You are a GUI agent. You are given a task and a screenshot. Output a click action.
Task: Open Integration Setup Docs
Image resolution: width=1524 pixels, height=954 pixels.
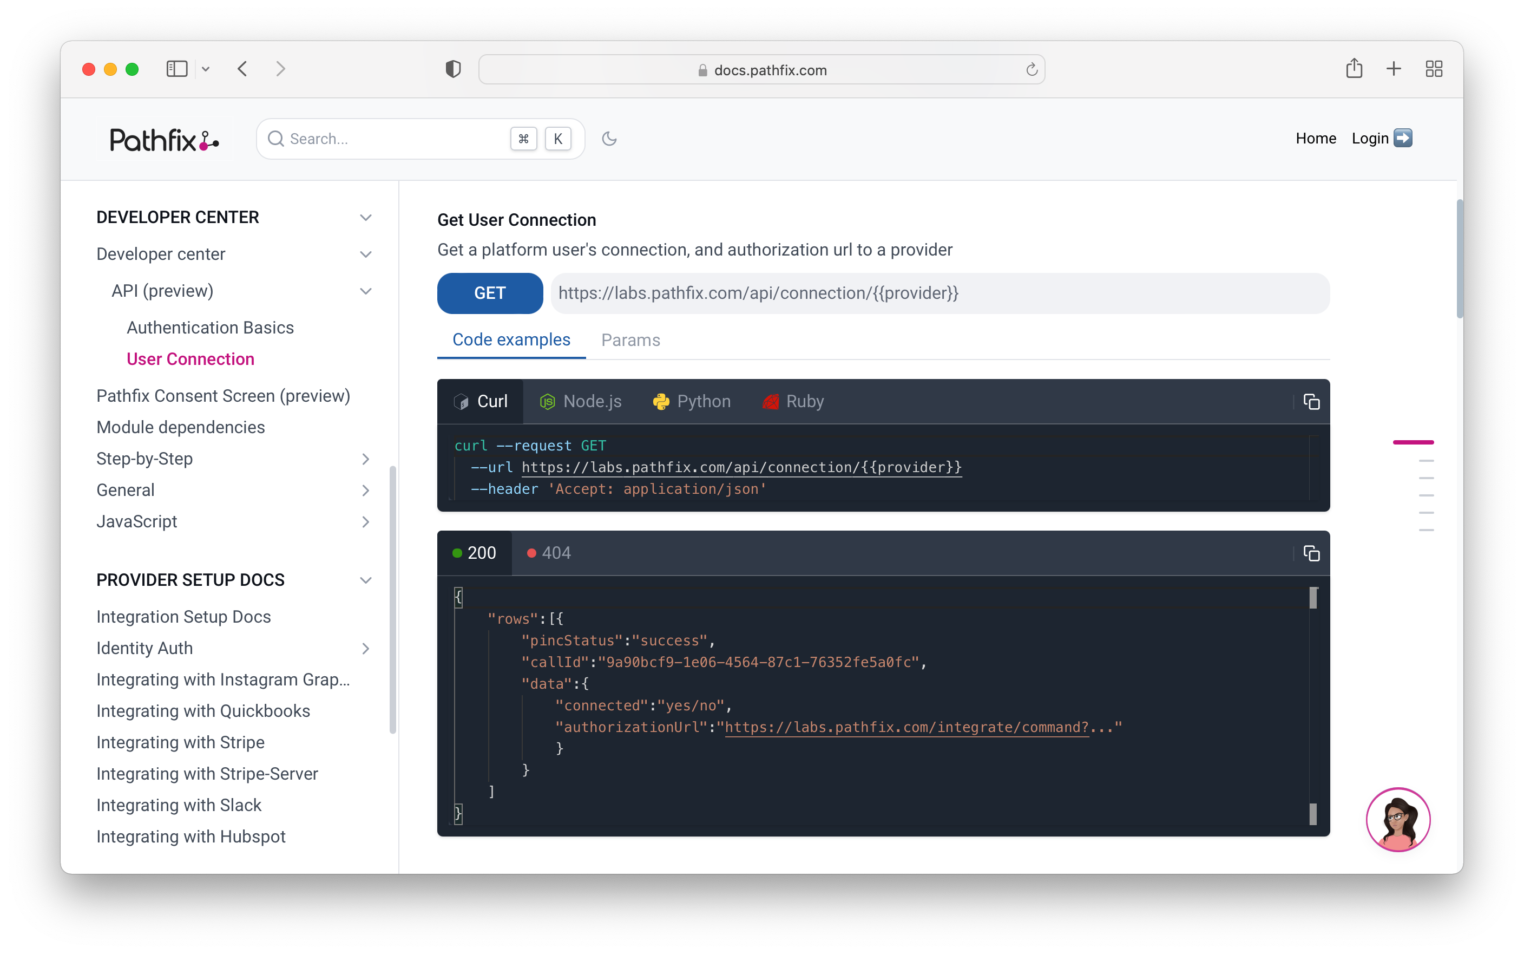[183, 617]
